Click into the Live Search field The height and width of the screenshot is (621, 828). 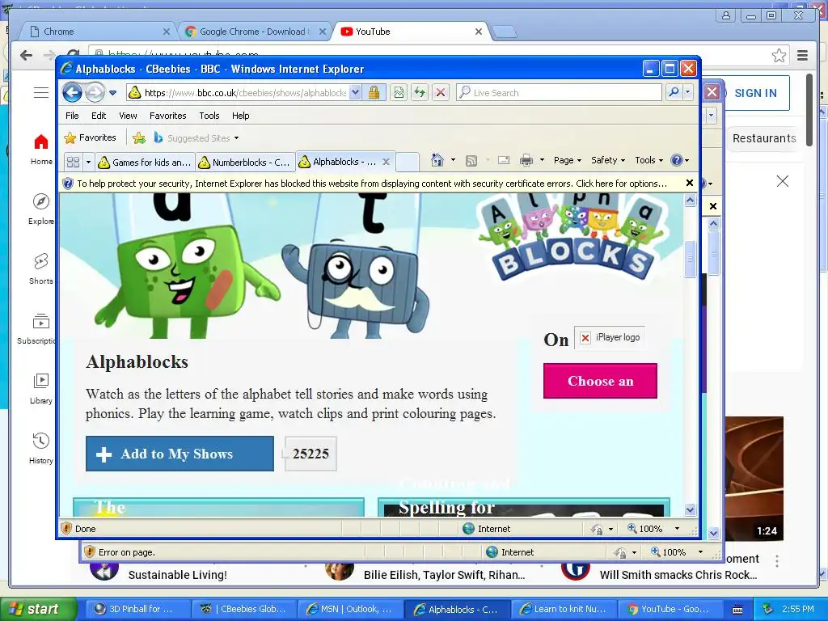559,93
